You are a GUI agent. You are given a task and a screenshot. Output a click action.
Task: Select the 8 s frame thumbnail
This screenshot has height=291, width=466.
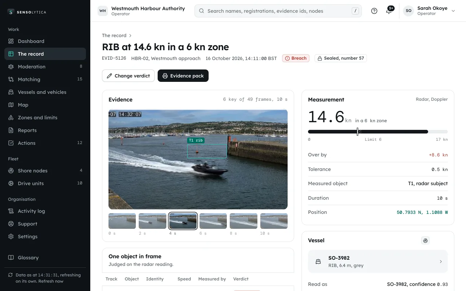point(244,221)
